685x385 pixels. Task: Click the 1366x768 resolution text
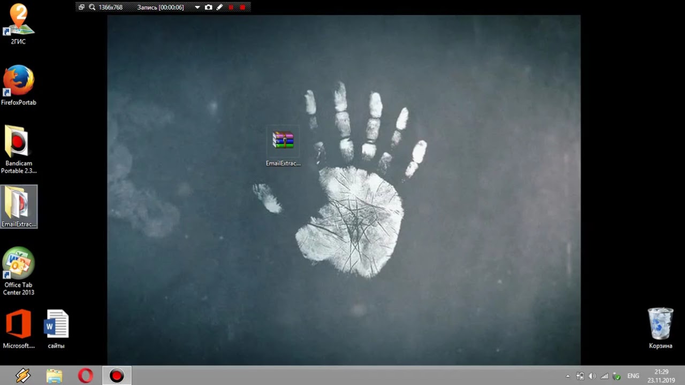pos(111,7)
